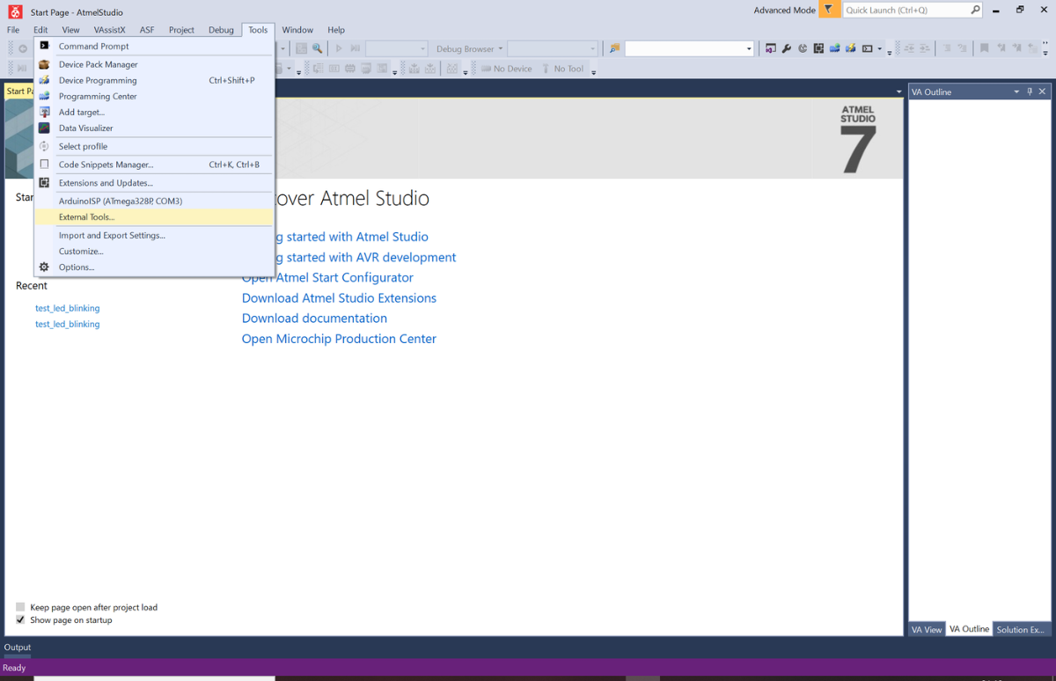Click the Select profile icon in menu
1056x681 pixels.
tap(44, 146)
